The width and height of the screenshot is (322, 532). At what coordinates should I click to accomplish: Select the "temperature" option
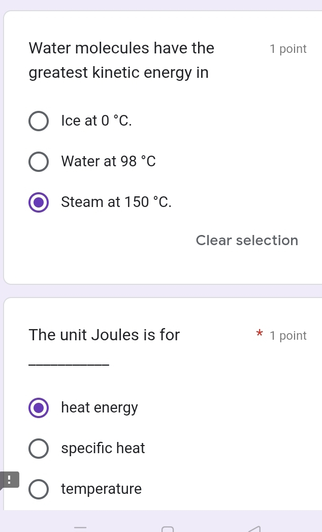pos(39,489)
